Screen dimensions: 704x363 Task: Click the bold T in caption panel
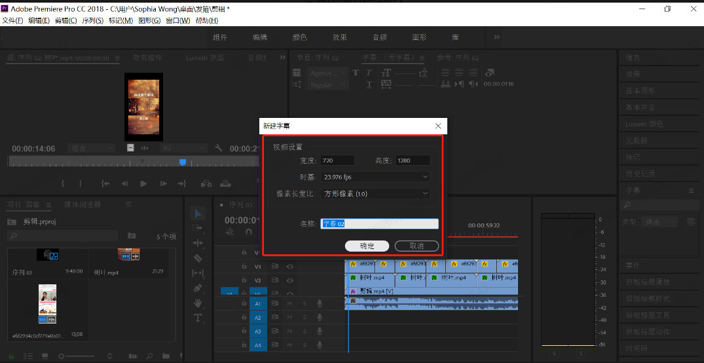point(355,73)
